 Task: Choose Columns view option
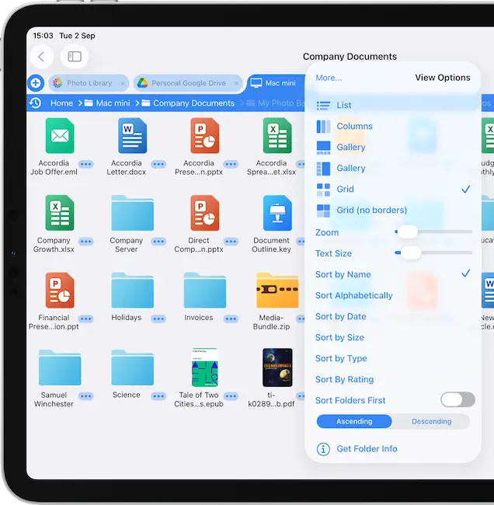pos(354,126)
